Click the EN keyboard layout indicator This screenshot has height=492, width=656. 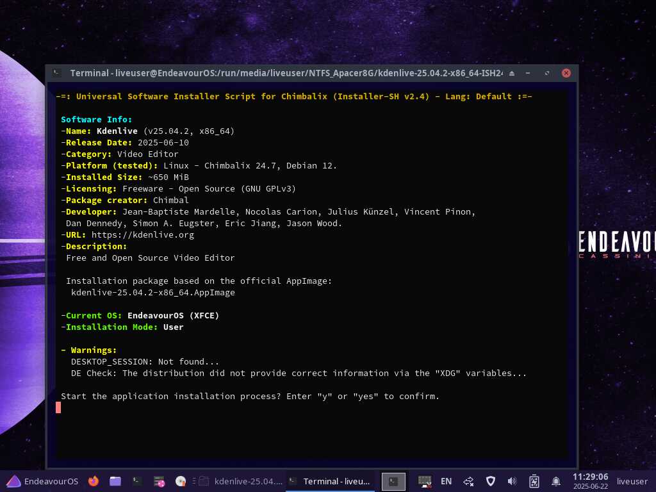[x=446, y=481]
